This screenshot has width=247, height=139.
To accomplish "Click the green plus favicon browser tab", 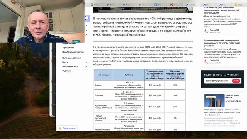I will pyautogui.click(x=95, y=5).
